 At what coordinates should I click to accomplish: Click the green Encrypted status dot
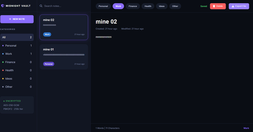pos(4,101)
